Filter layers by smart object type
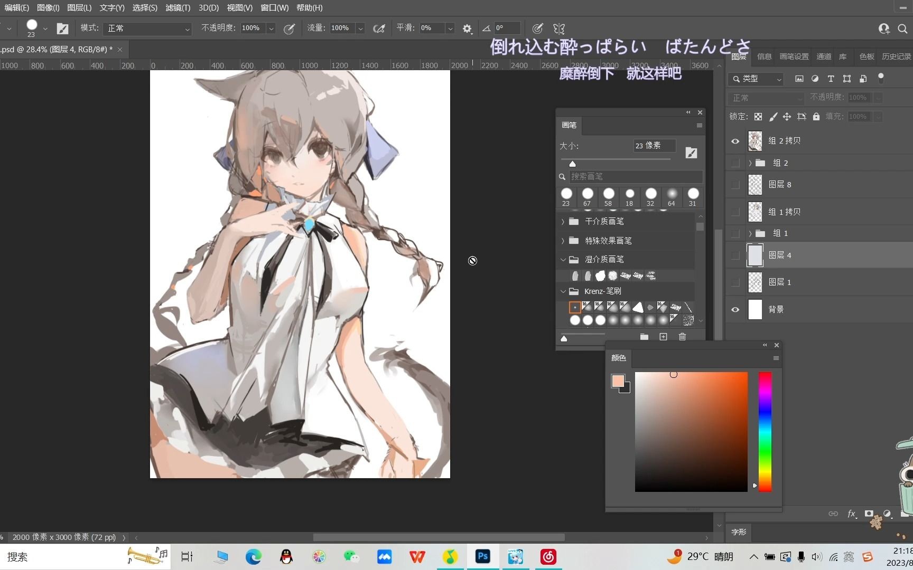Image resolution: width=913 pixels, height=570 pixels. click(x=863, y=79)
